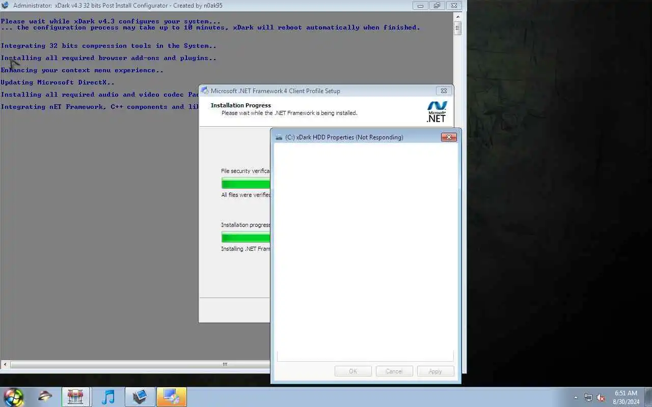Restore the xDark Post Install Configurator window
652x407 pixels.
pos(437,6)
